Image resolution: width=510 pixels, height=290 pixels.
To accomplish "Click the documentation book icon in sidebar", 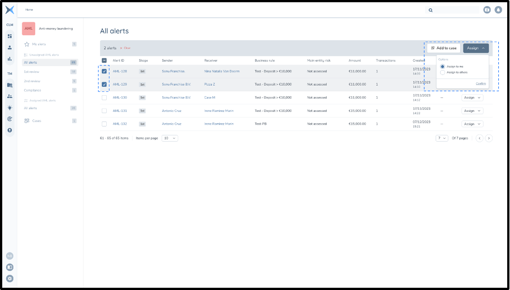I will click(x=10, y=267).
